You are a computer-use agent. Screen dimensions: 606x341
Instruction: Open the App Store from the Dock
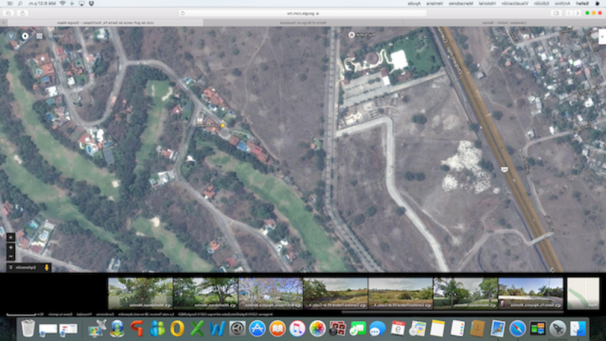click(x=257, y=328)
